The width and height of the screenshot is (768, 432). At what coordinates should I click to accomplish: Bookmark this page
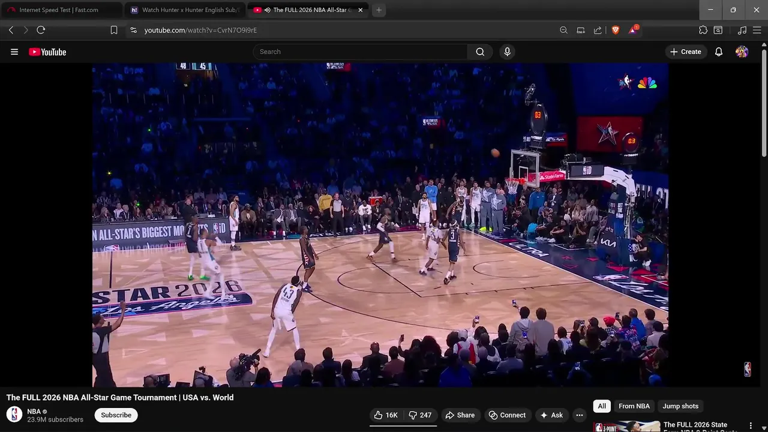pyautogui.click(x=114, y=30)
